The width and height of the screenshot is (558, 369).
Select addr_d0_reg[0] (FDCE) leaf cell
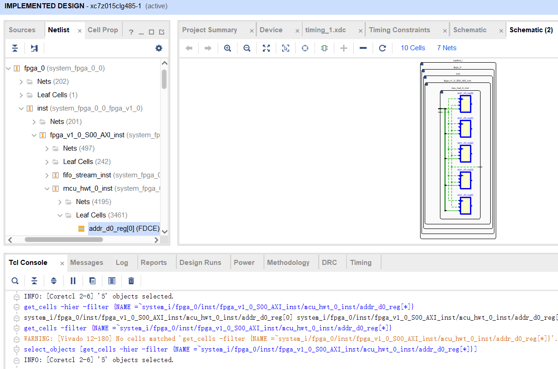tap(124, 228)
